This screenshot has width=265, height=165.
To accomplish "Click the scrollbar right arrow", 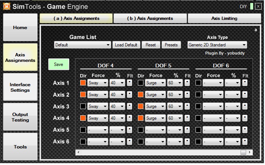I will [x=250, y=152].
